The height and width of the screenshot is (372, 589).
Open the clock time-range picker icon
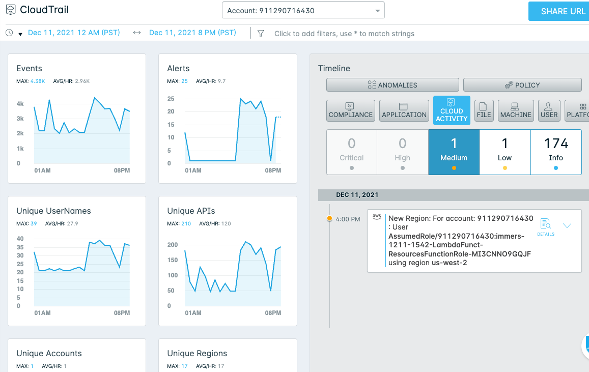tap(9, 33)
